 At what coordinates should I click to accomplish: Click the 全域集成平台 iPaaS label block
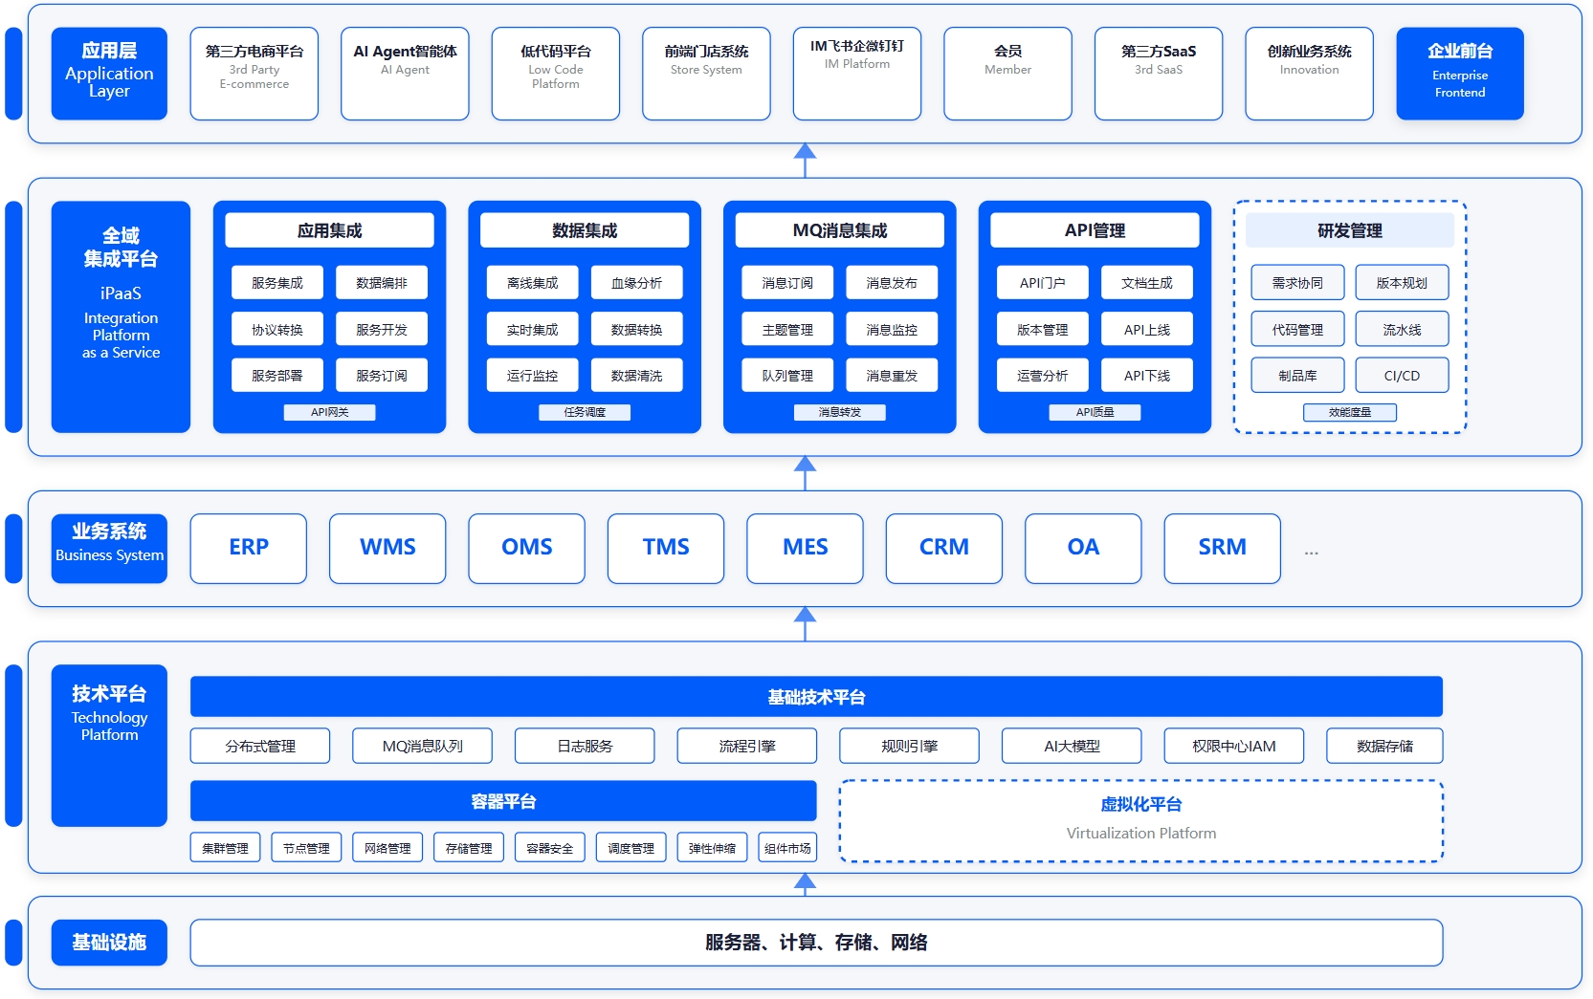(121, 316)
